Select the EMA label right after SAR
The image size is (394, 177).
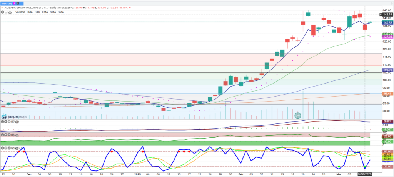click(45, 12)
